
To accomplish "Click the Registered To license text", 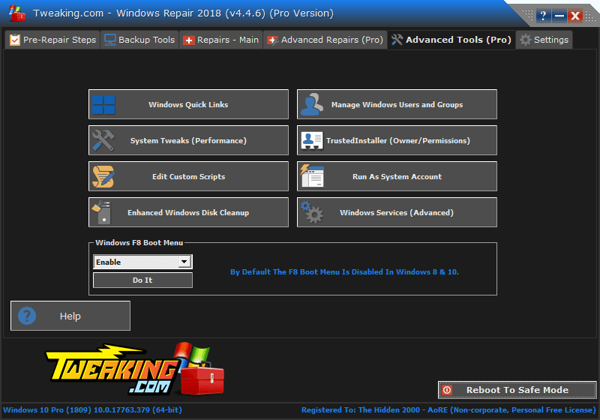I will [x=448, y=410].
